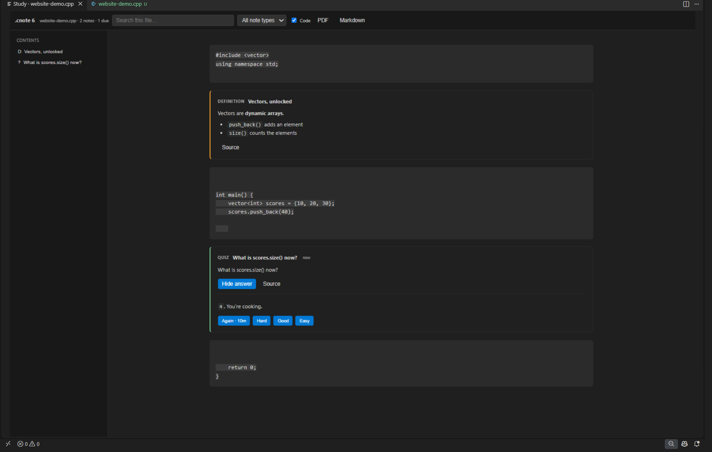The height and width of the screenshot is (452, 712).
Task: Click the using namespace std; code line
Action: coord(247,64)
